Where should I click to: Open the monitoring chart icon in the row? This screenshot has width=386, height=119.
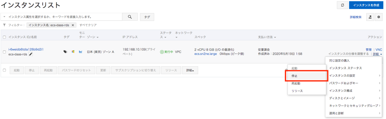click(x=81, y=51)
